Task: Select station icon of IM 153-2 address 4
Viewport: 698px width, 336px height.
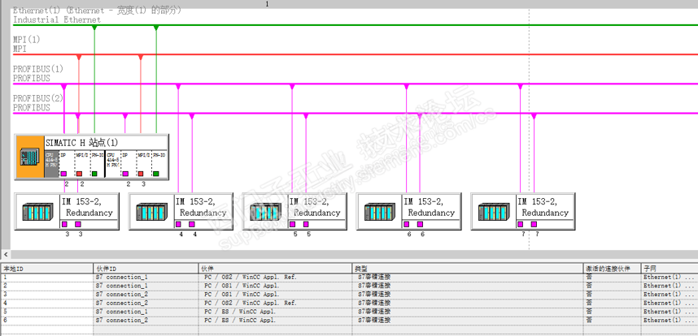Action: [x=151, y=211]
